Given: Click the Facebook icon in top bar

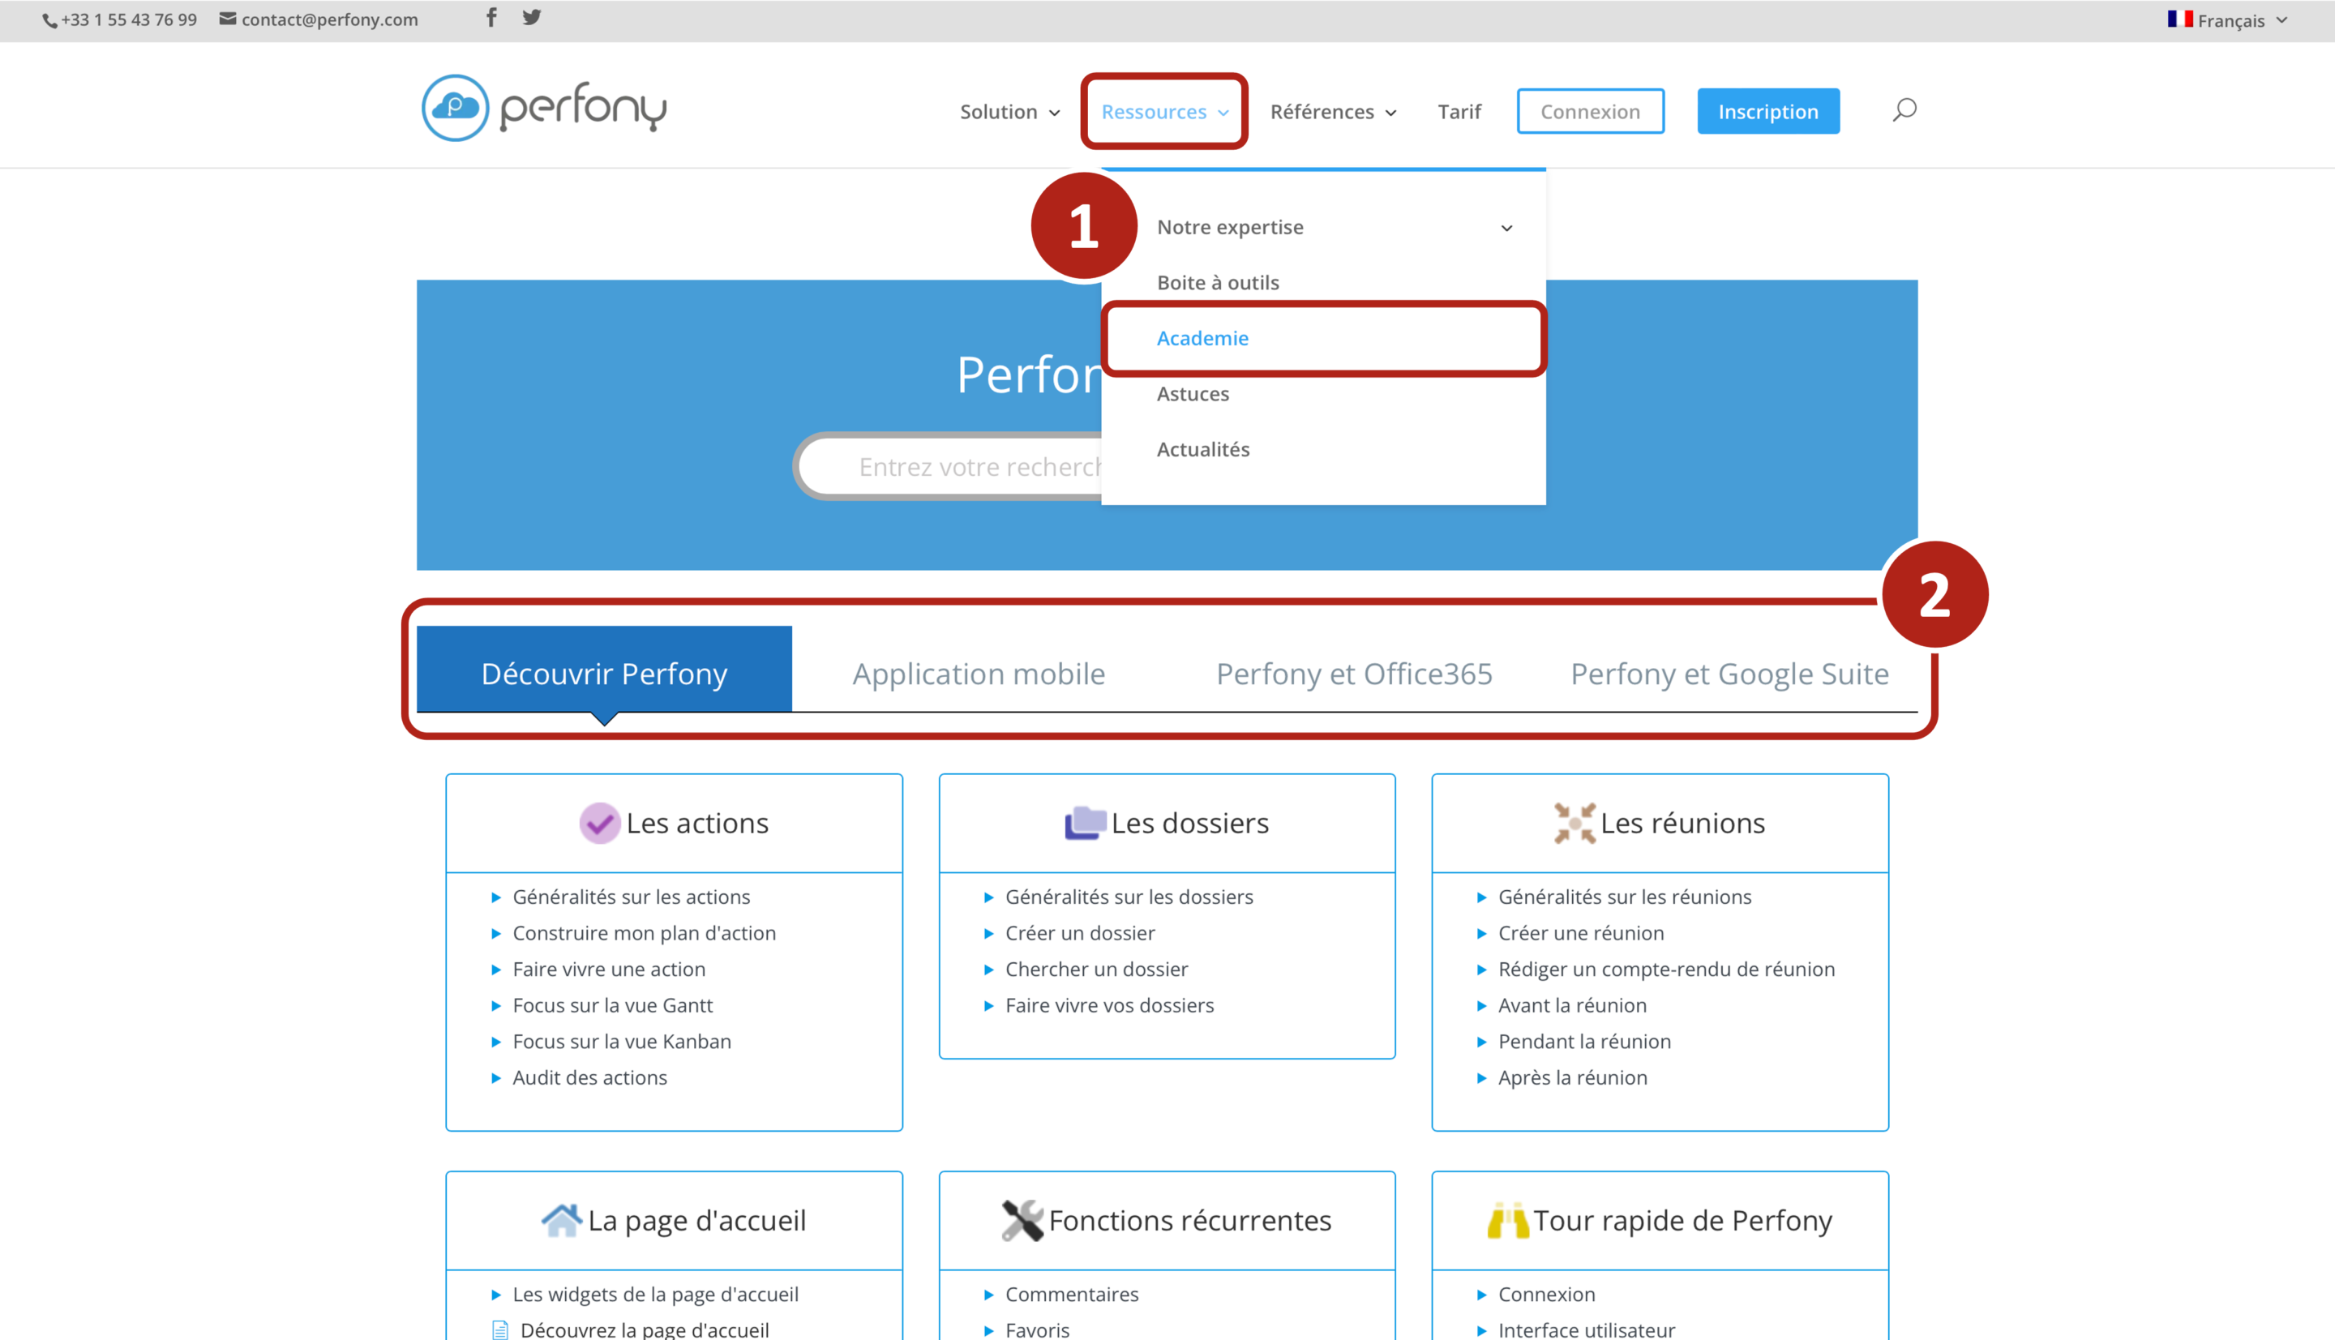Looking at the screenshot, I should click(x=491, y=18).
